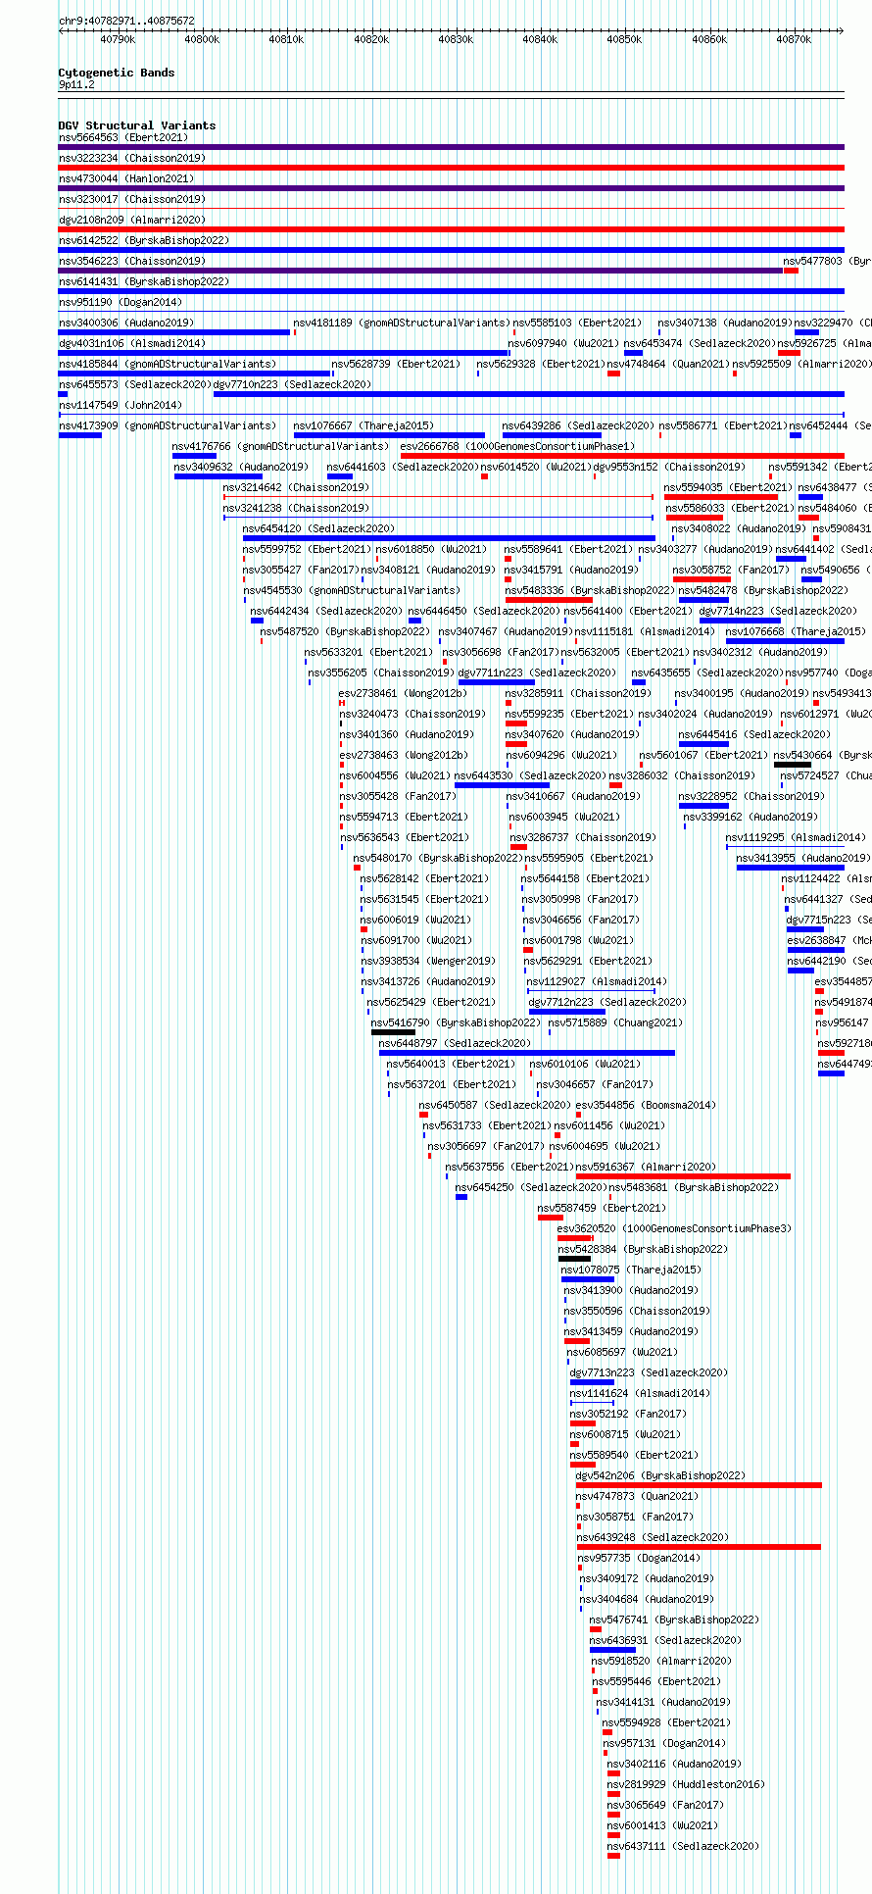
Task: Click nsv4545530 (gnomADStructuralVariants) label
Action: pyautogui.click(x=351, y=591)
